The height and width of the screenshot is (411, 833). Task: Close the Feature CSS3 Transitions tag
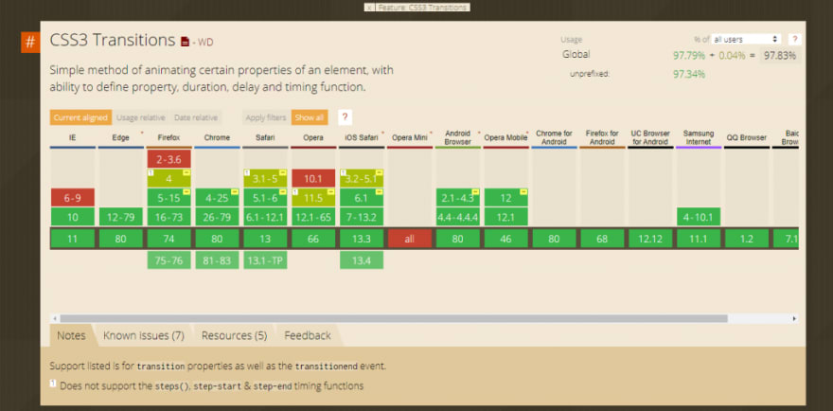coord(370,8)
